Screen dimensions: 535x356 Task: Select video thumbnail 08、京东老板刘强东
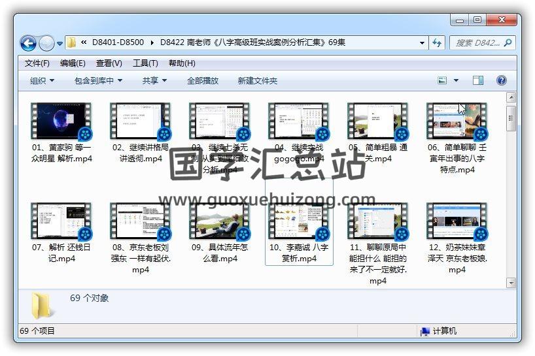(141, 221)
